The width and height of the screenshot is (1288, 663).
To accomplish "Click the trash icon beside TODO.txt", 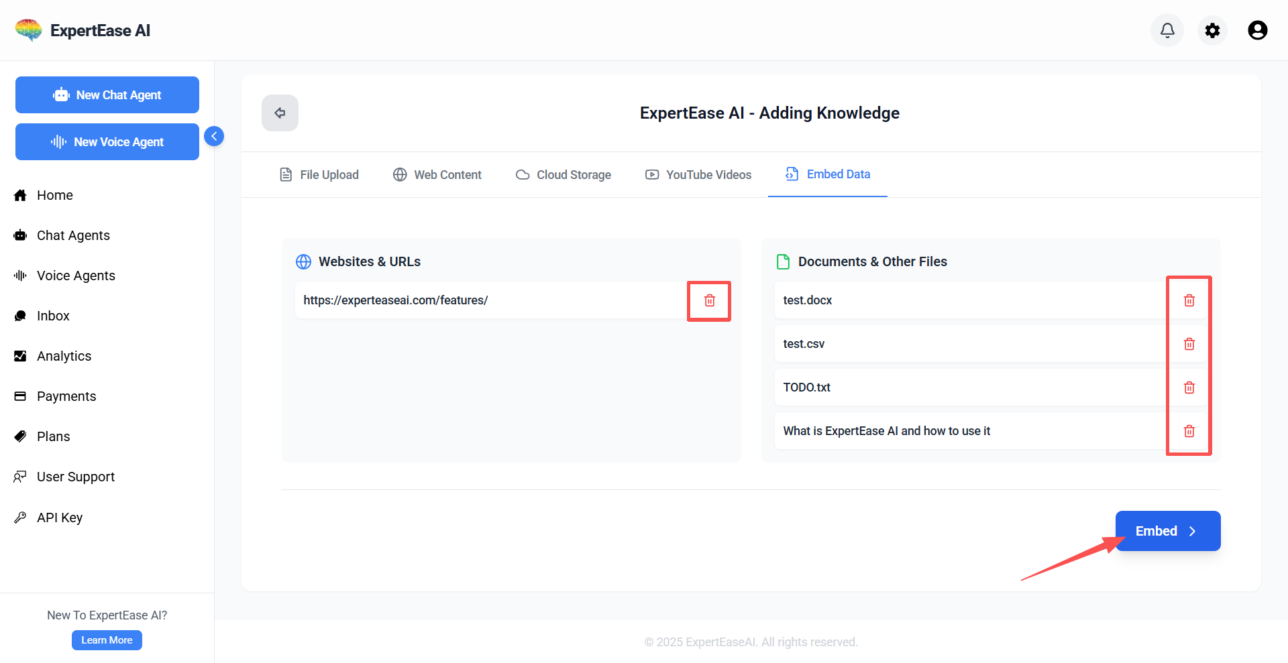I will click(x=1189, y=387).
